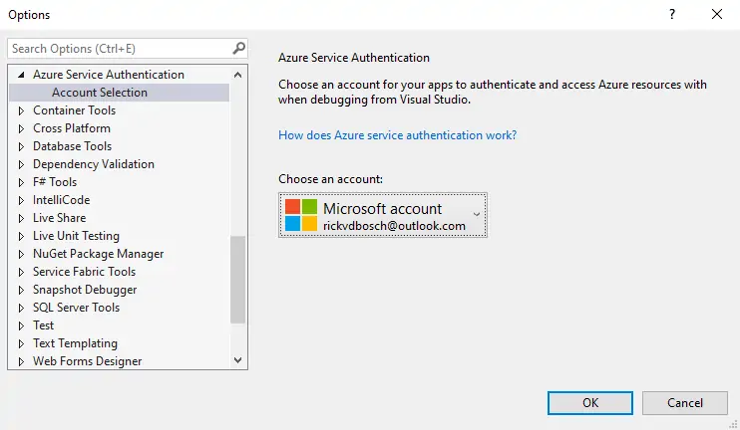Select Azure Service Authentication category
Screen dimensions: 740x430
coord(109,75)
